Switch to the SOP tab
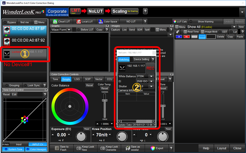Image resolution: width=246 pixels, height=153 pixels. (x=88, y=79)
